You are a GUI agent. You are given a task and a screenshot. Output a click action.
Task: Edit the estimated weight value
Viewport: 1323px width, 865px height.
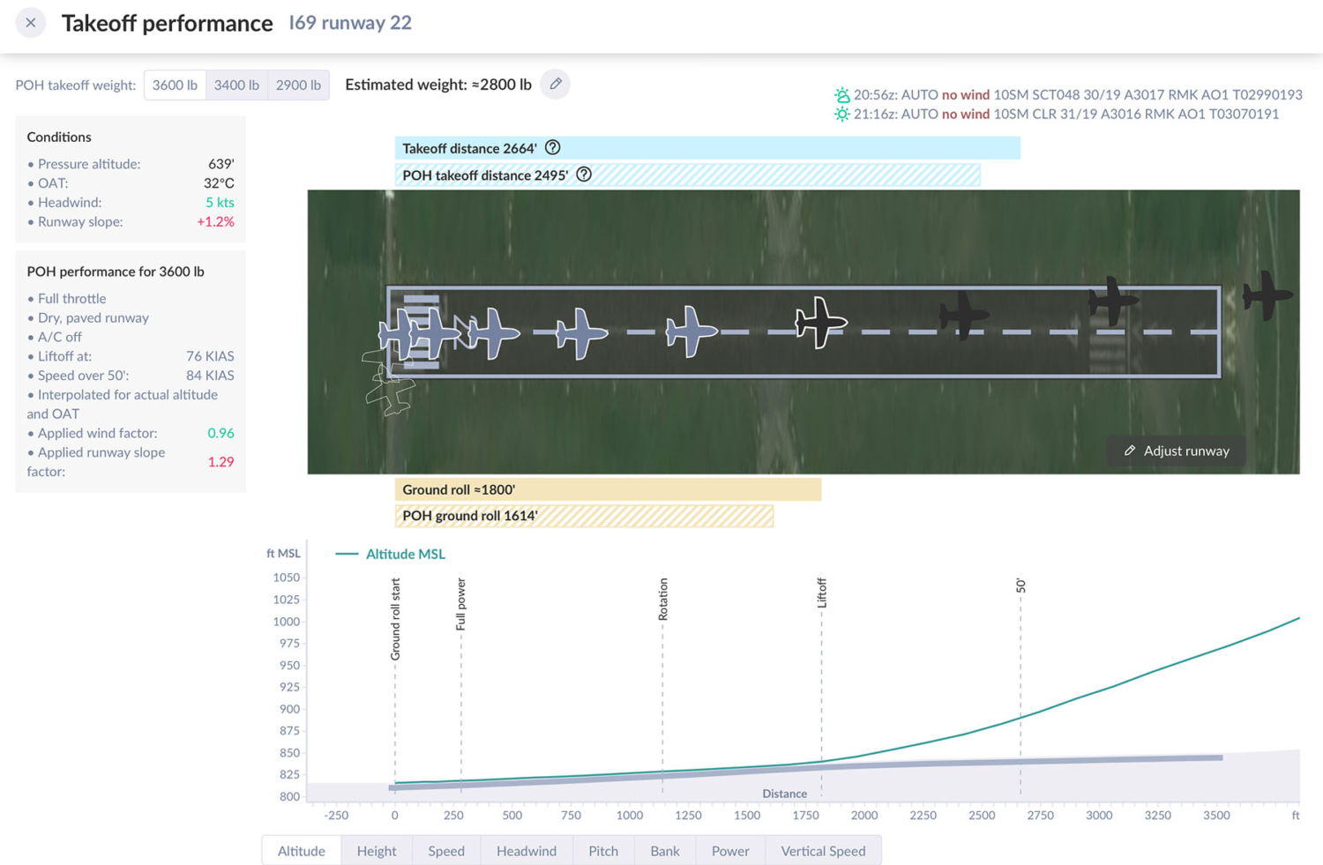click(x=555, y=84)
